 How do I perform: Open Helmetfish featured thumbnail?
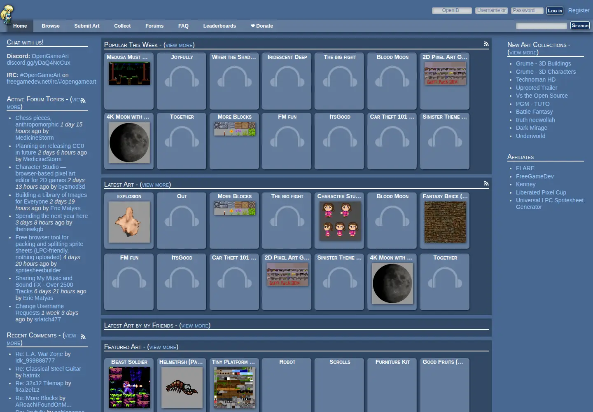click(182, 388)
